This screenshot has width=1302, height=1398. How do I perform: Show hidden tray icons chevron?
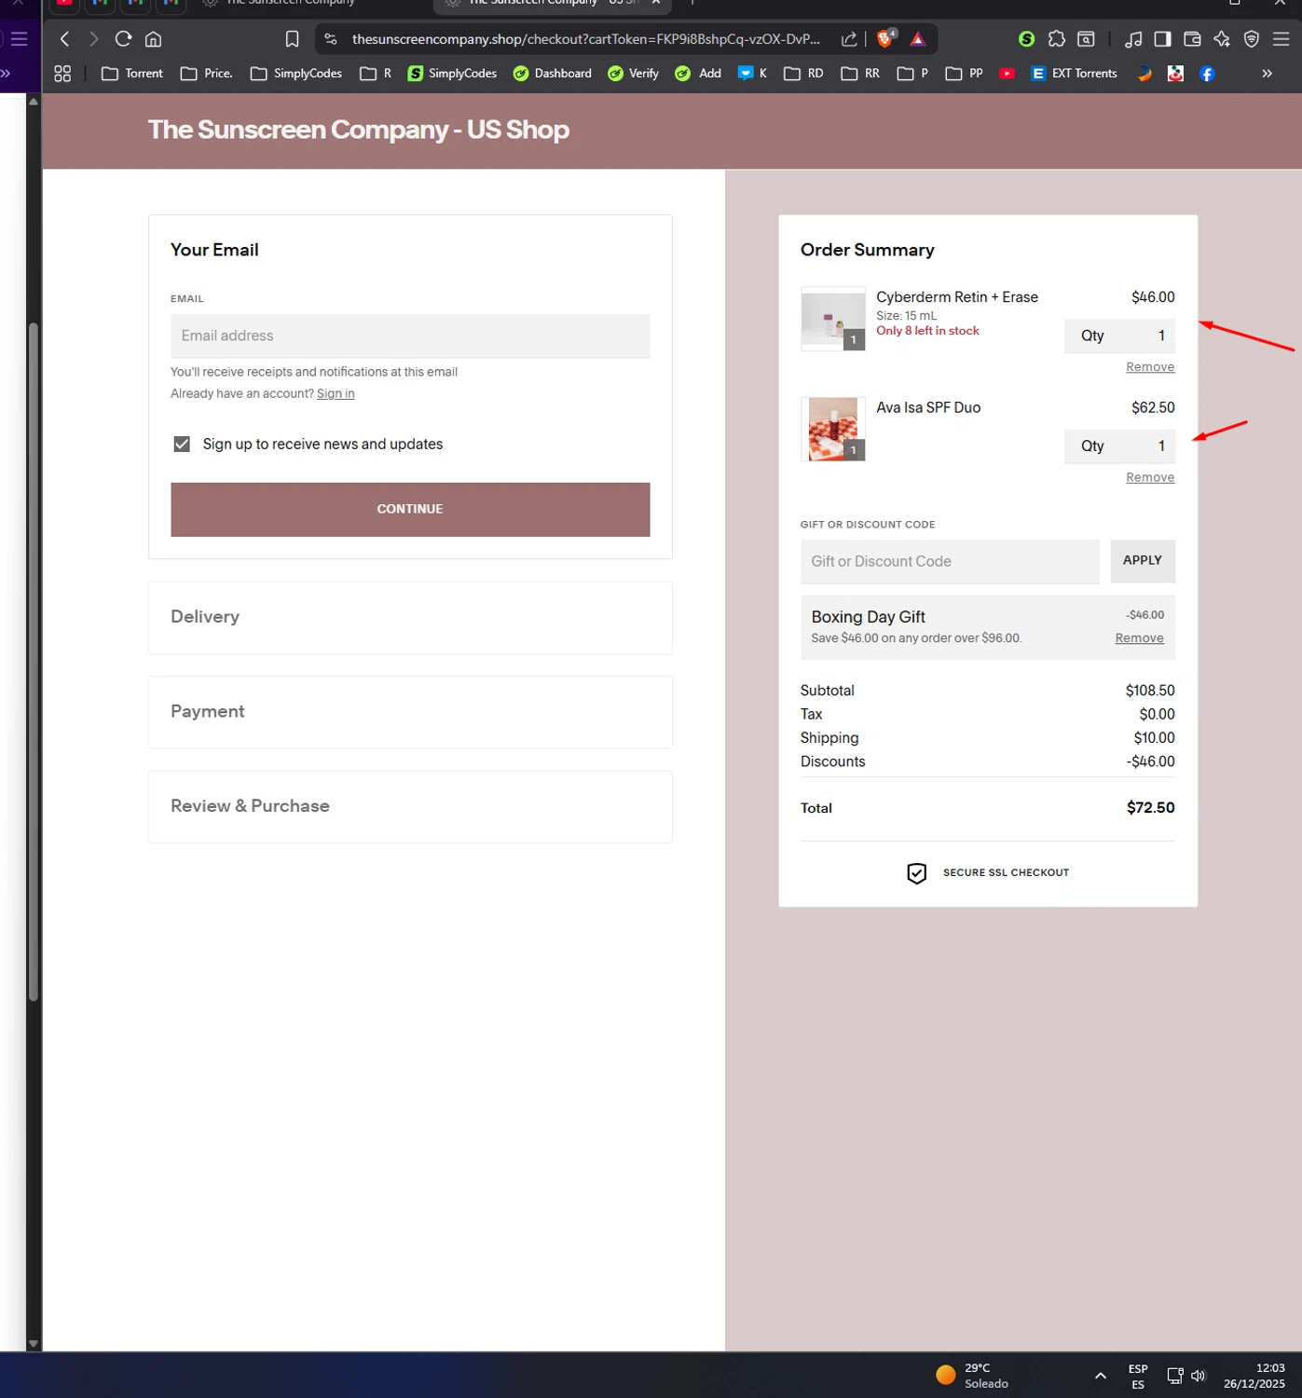point(1101,1376)
